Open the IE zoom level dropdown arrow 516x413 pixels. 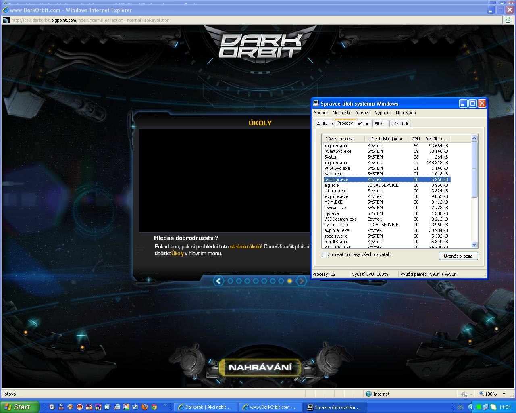[x=504, y=394]
